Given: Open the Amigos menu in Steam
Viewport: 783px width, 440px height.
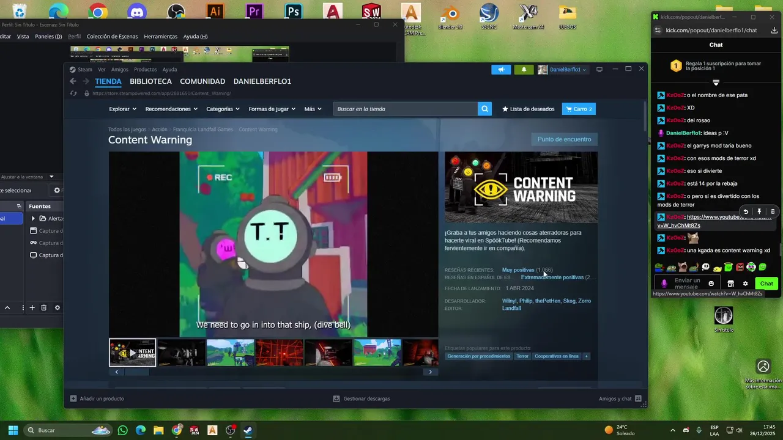Looking at the screenshot, I should coord(120,70).
